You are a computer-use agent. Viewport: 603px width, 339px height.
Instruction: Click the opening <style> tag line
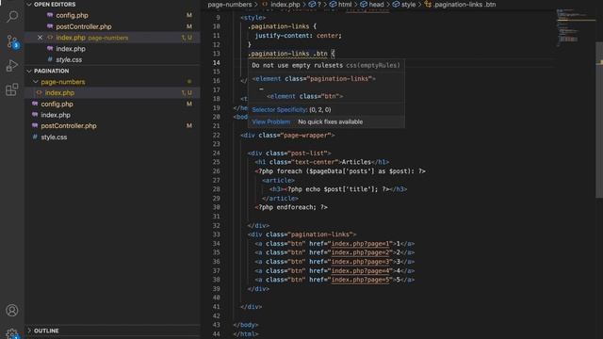[x=253, y=18]
